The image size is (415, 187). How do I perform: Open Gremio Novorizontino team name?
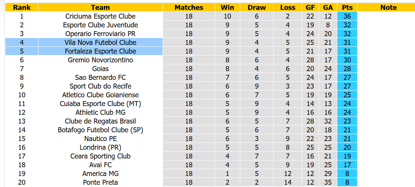pos(101,60)
